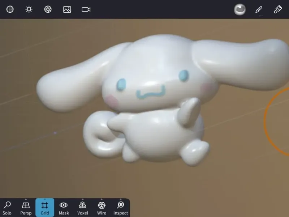Expand Persp options via the small arrow above it

tap(26, 199)
